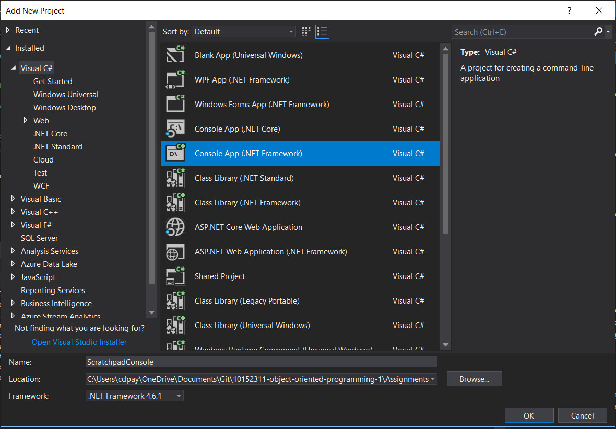Click the WPF App template icon
The image size is (616, 429).
point(175,80)
